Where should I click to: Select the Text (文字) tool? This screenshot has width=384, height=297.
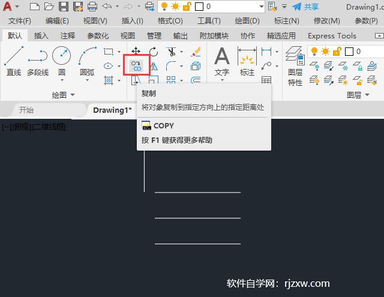pos(222,61)
